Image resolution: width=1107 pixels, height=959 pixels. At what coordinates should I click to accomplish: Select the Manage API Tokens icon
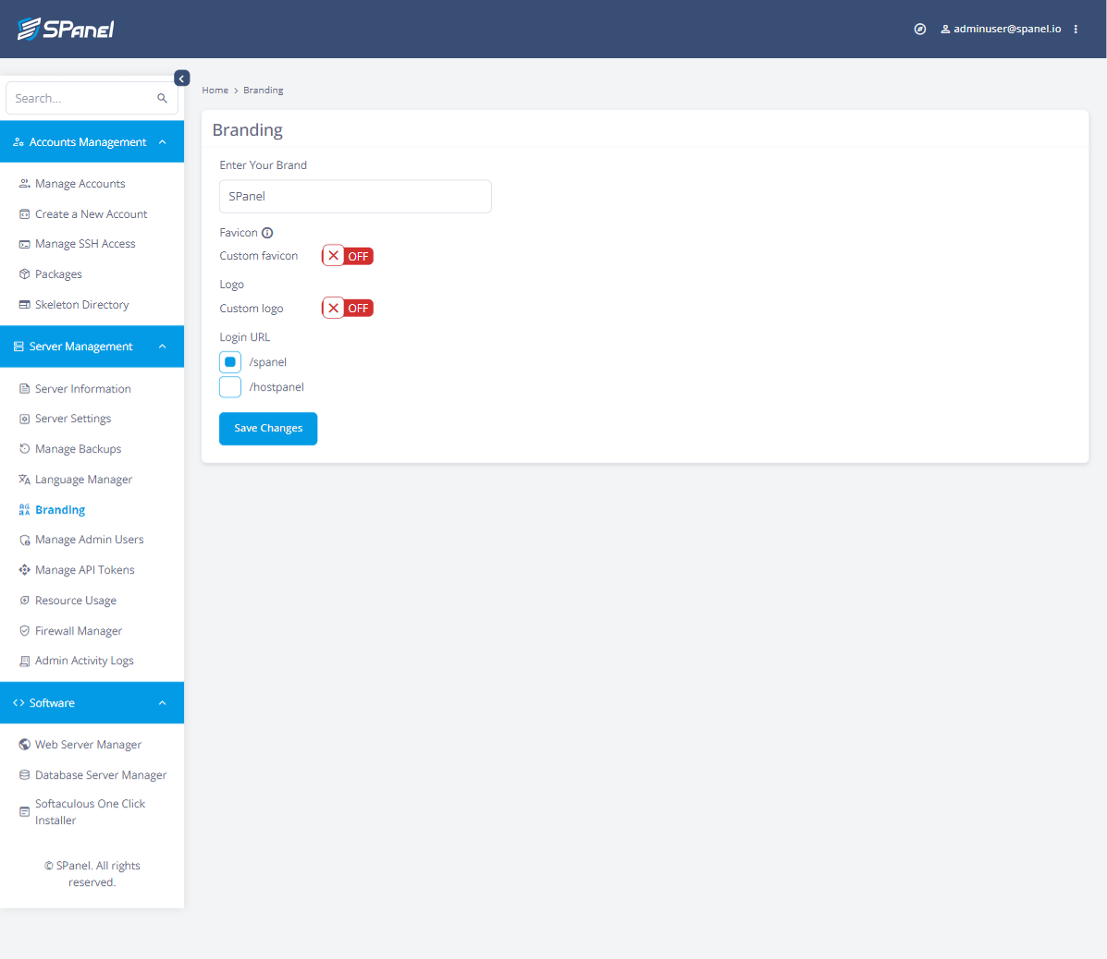(24, 569)
